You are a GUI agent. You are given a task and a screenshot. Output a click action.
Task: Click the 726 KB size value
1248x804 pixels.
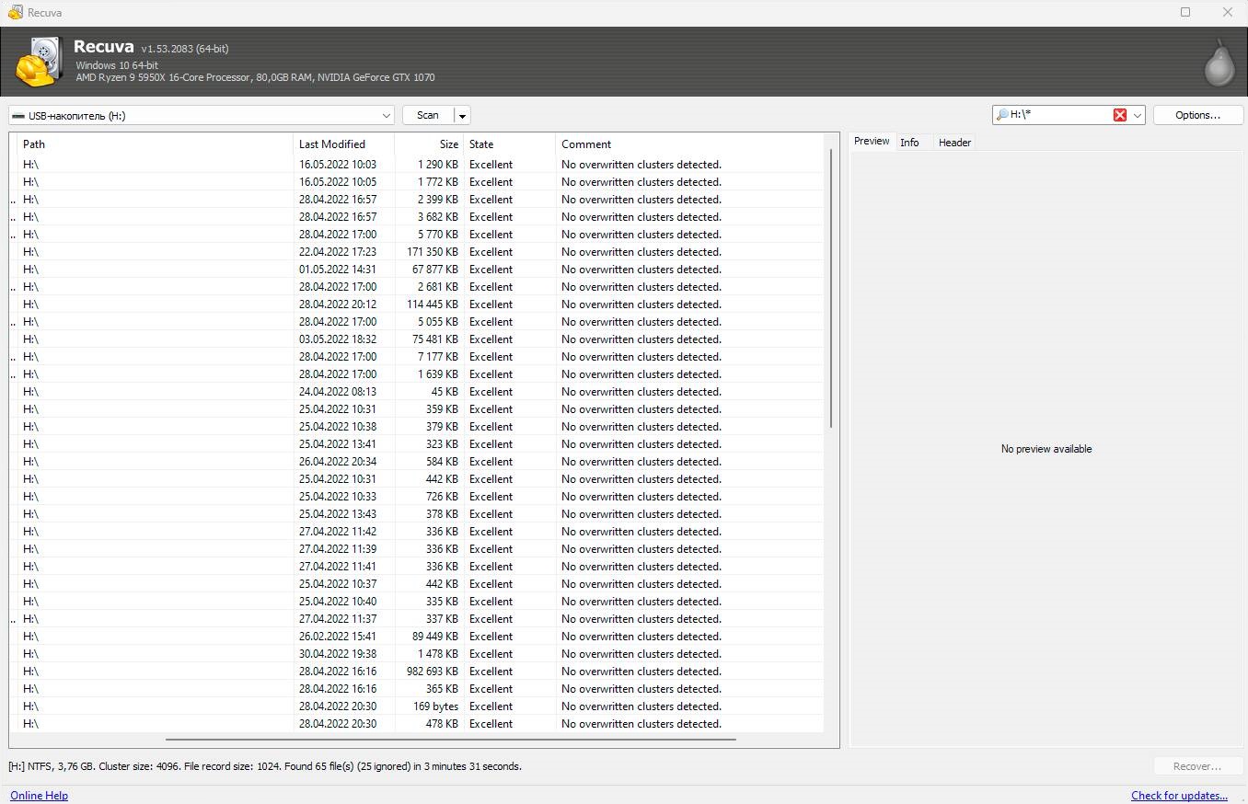[x=442, y=497]
